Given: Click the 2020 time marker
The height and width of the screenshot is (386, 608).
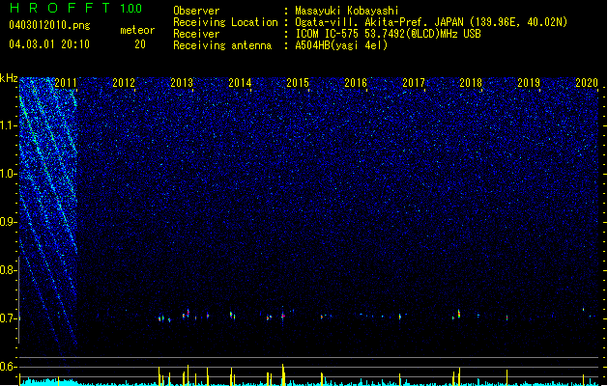Looking at the screenshot, I should [x=587, y=83].
